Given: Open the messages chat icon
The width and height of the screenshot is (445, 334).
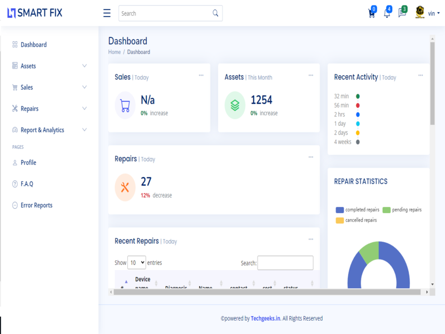Looking at the screenshot, I should tap(402, 13).
